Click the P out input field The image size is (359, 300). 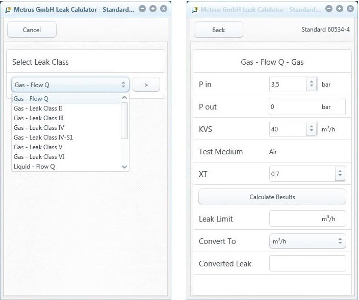pyautogui.click(x=307, y=107)
